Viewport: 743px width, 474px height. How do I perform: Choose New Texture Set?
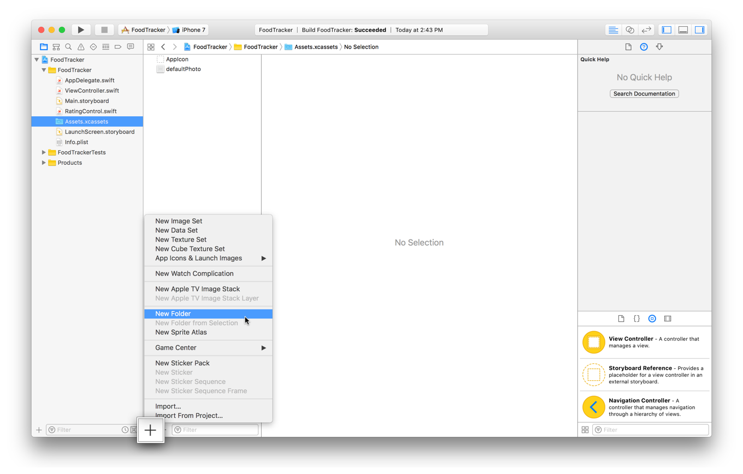[208, 239]
